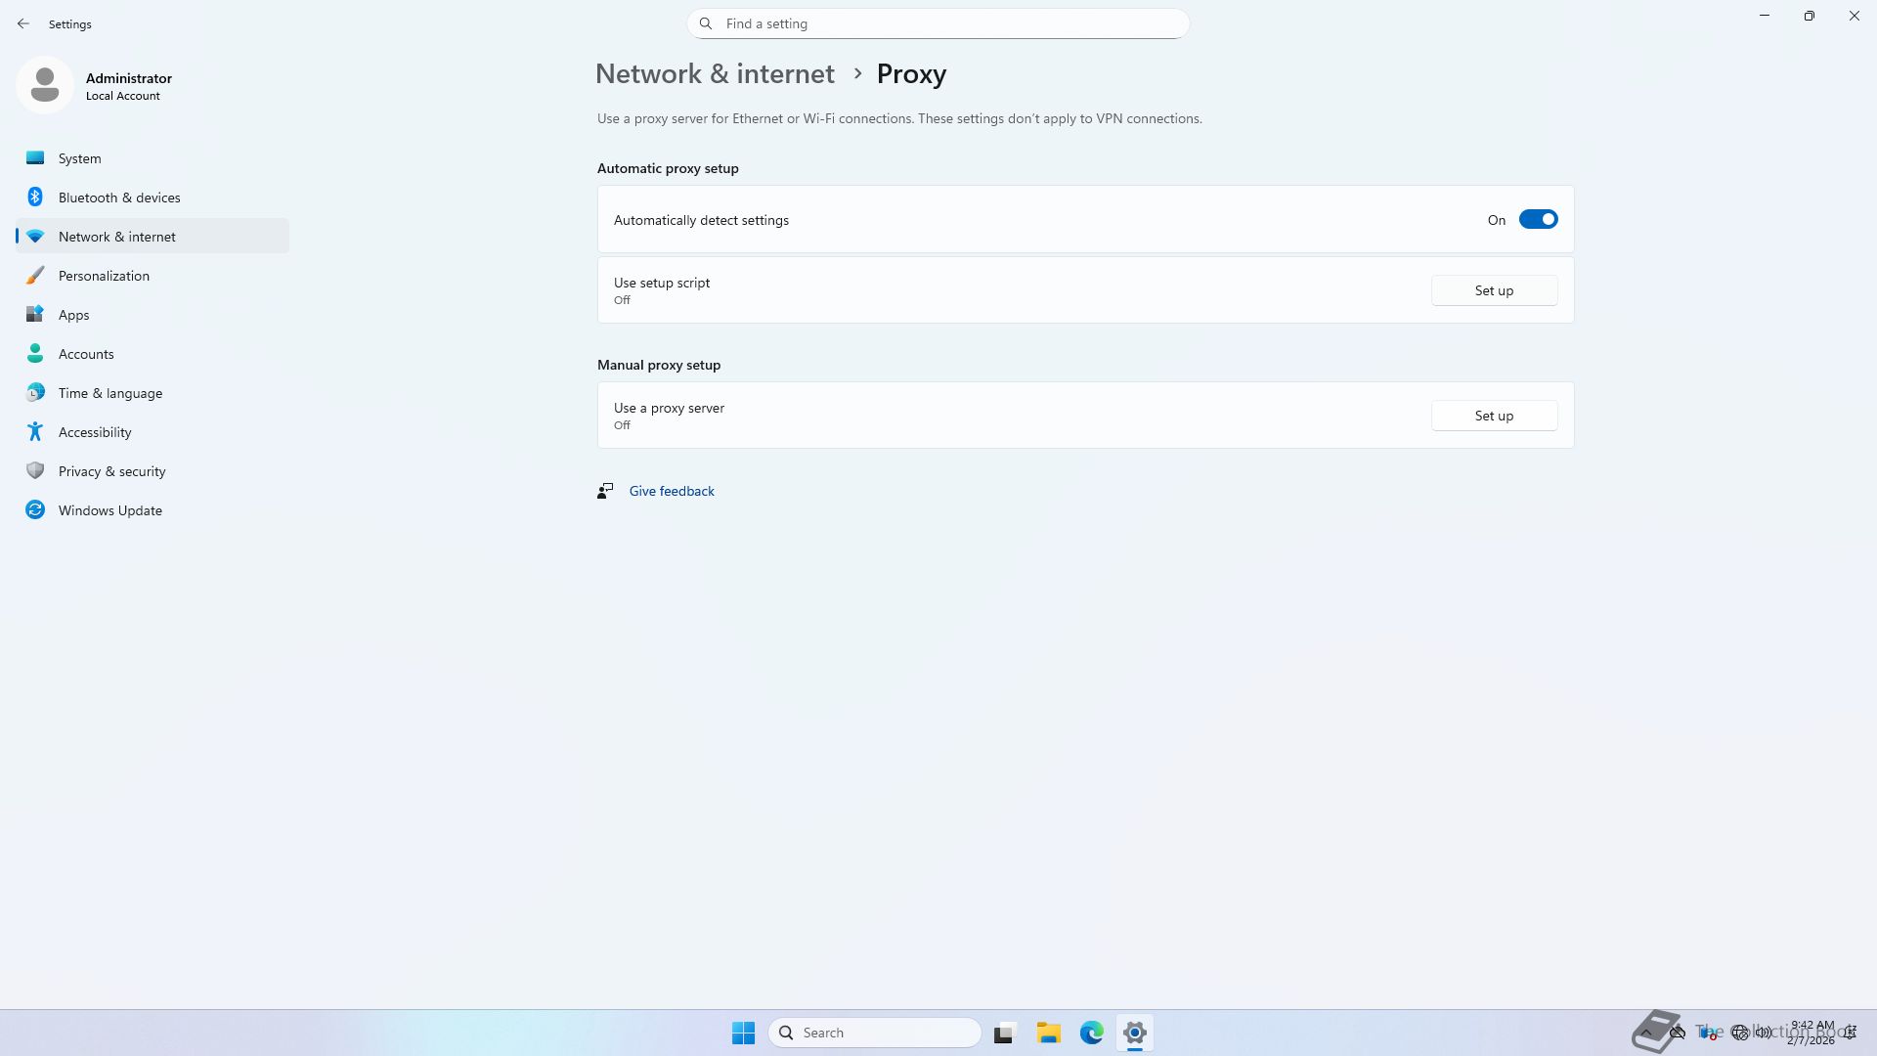Open the Give feedback link
Screen dimensions: 1877x1056
click(671, 492)
